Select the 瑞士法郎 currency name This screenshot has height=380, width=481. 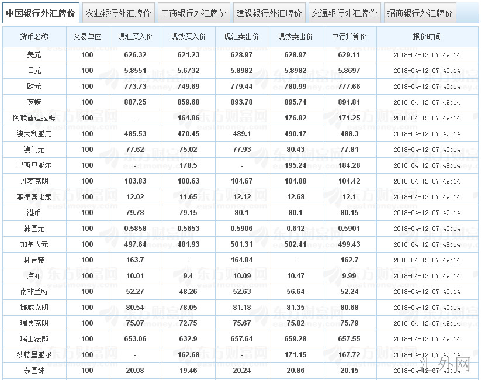pyautogui.click(x=34, y=339)
